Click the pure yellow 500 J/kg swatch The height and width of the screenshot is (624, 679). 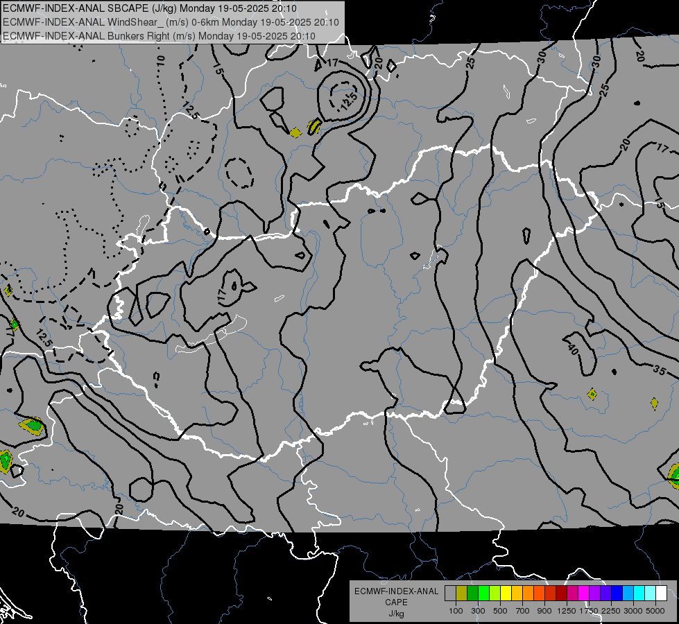(x=506, y=593)
